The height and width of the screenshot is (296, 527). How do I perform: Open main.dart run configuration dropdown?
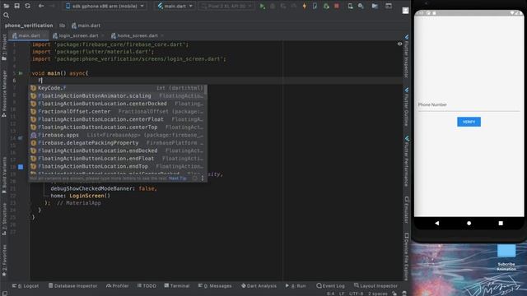tap(175, 6)
